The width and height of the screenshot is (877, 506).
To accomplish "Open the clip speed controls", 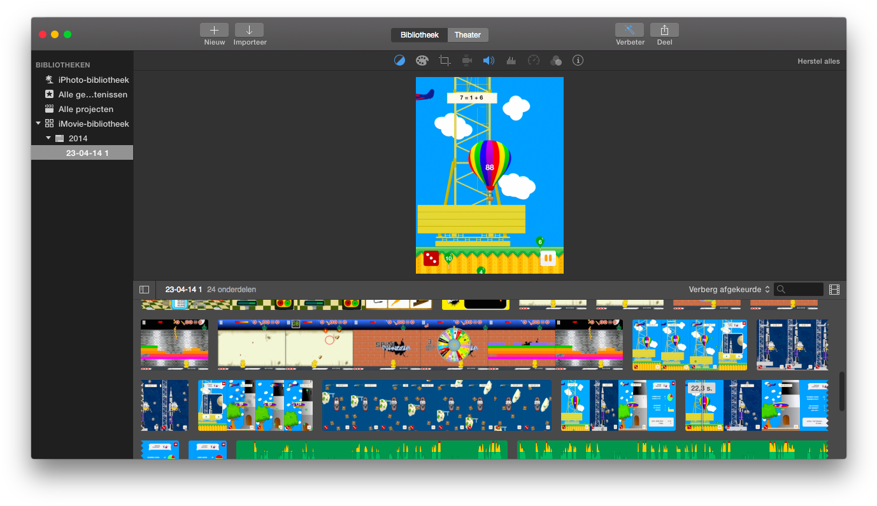I will pos(533,60).
